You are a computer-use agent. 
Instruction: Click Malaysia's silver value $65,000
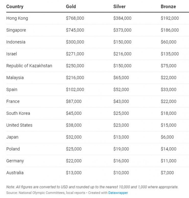click(121, 78)
